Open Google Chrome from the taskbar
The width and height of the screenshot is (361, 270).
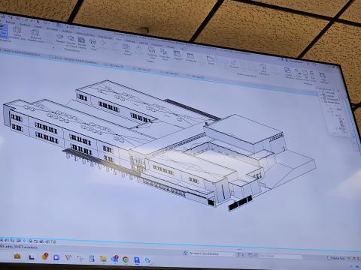click(126, 259)
